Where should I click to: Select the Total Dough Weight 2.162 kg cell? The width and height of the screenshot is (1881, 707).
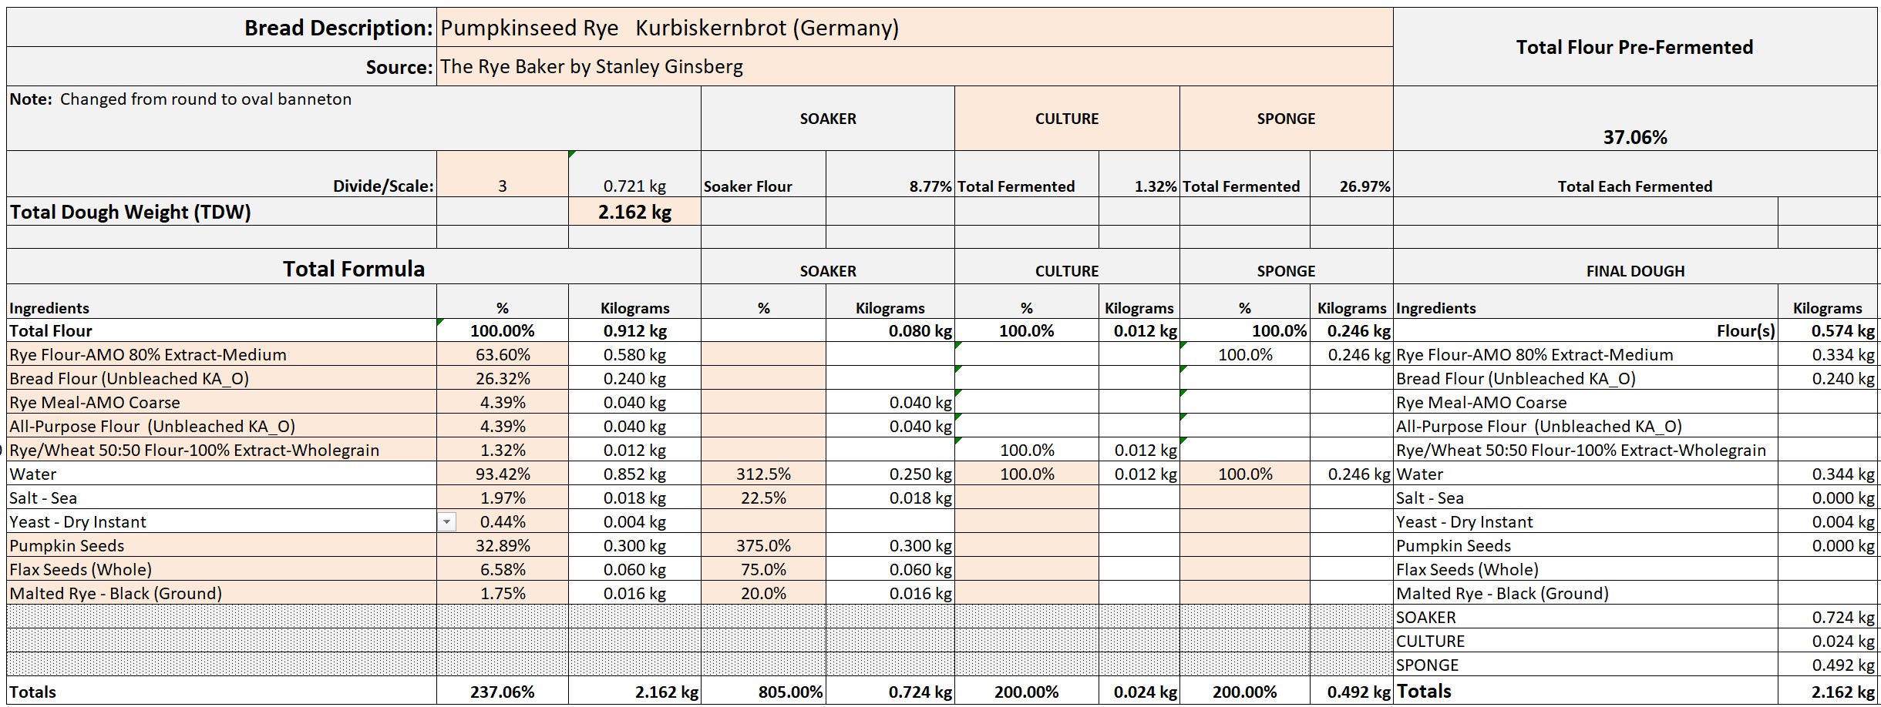[634, 212]
